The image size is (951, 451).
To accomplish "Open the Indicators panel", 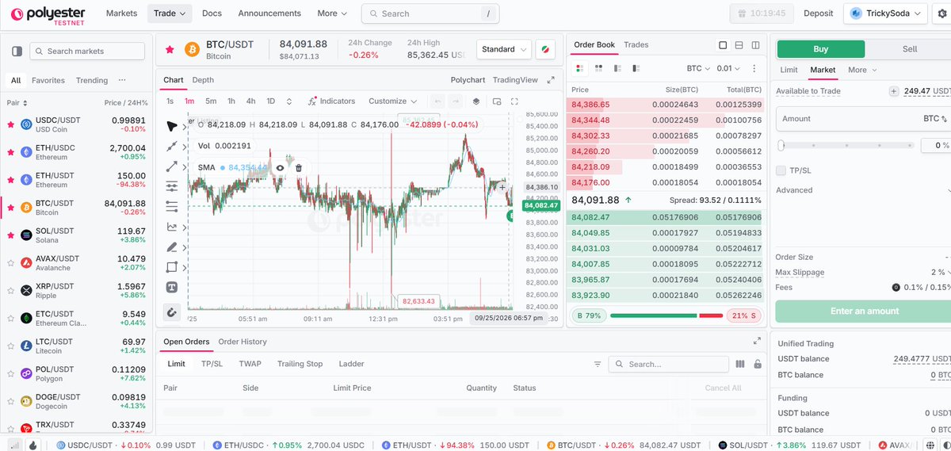I will 332,101.
